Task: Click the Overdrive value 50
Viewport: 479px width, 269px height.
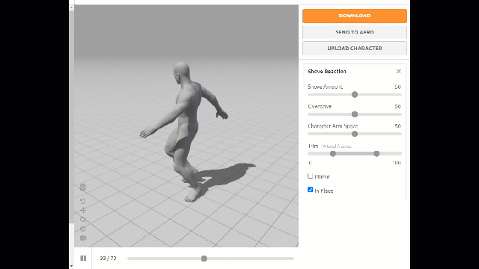Action: pos(397,106)
